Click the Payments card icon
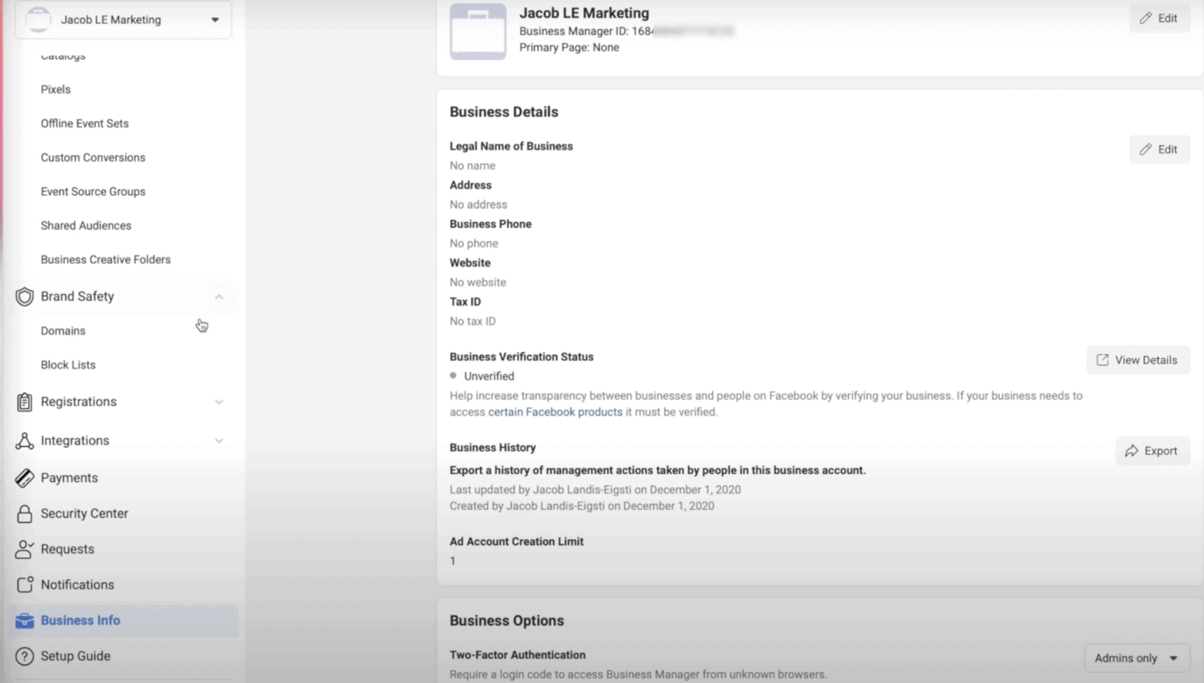The height and width of the screenshot is (683, 1204). click(x=24, y=478)
